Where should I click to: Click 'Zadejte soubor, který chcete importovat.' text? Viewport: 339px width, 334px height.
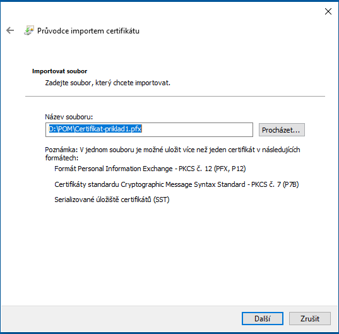click(108, 83)
